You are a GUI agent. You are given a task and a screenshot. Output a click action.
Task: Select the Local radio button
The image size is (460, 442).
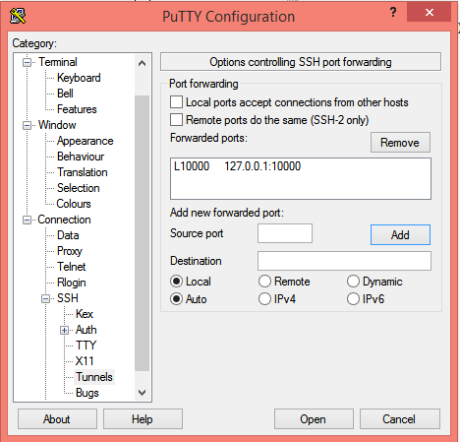176,282
